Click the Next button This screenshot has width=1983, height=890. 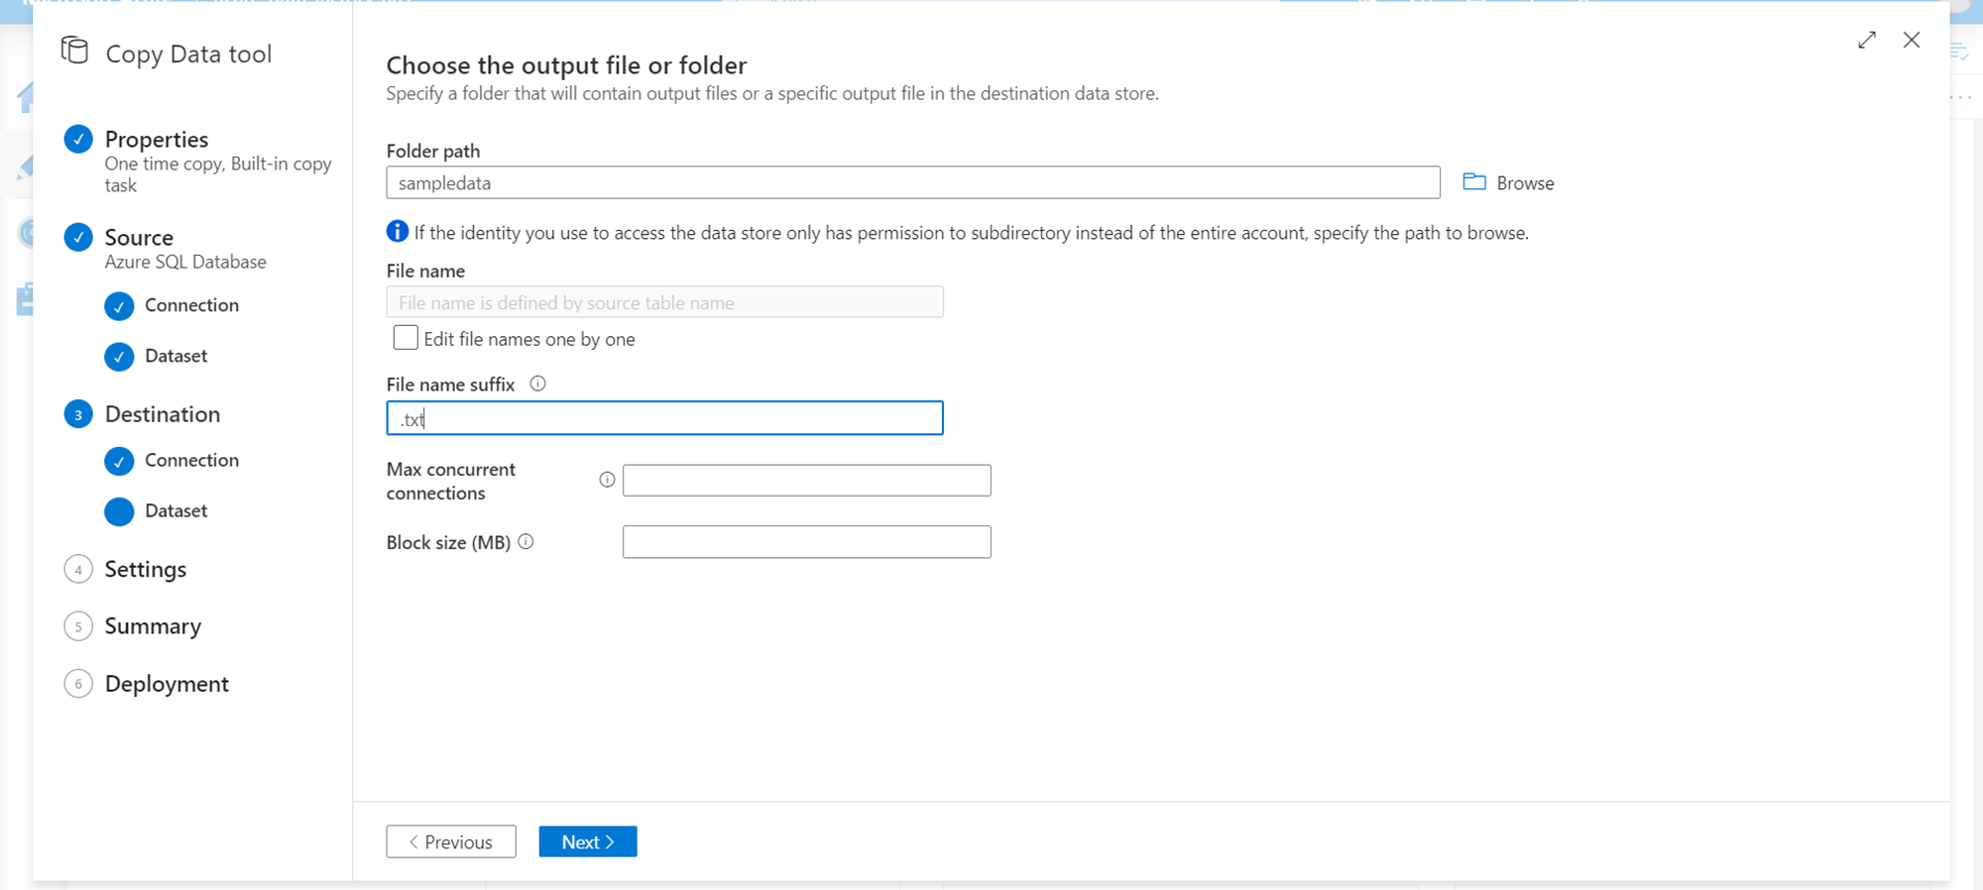pos(588,841)
